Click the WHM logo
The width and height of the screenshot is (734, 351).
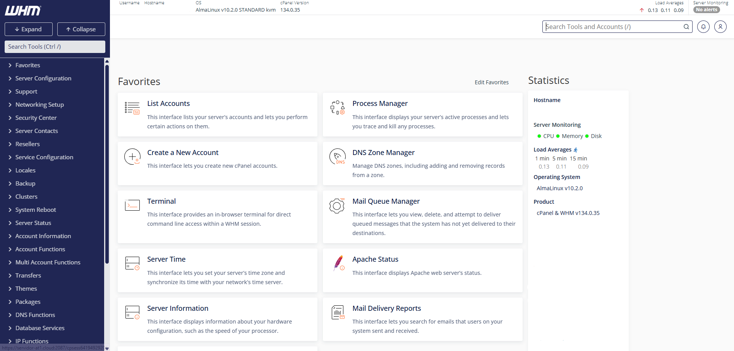[23, 10]
